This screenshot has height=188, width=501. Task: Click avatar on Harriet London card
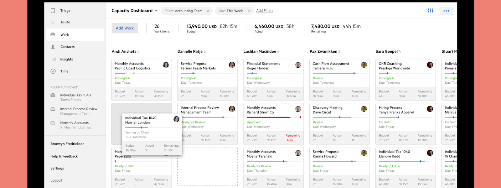tap(177, 119)
